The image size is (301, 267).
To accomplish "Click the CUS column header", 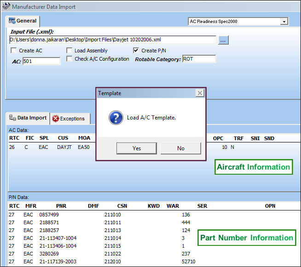I will 63,138.
